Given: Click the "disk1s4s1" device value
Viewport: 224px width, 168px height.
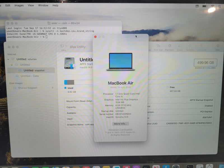Looking at the screenshot, I should (x=207, y=117).
